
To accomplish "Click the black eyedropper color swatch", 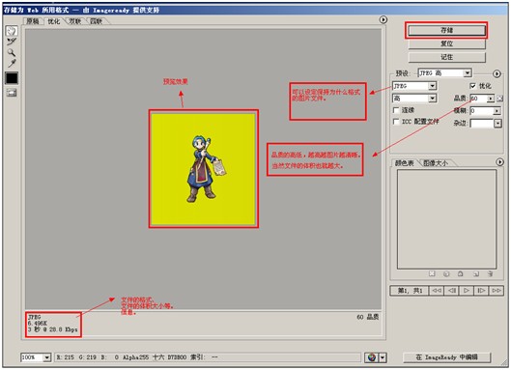I will tap(12, 78).
